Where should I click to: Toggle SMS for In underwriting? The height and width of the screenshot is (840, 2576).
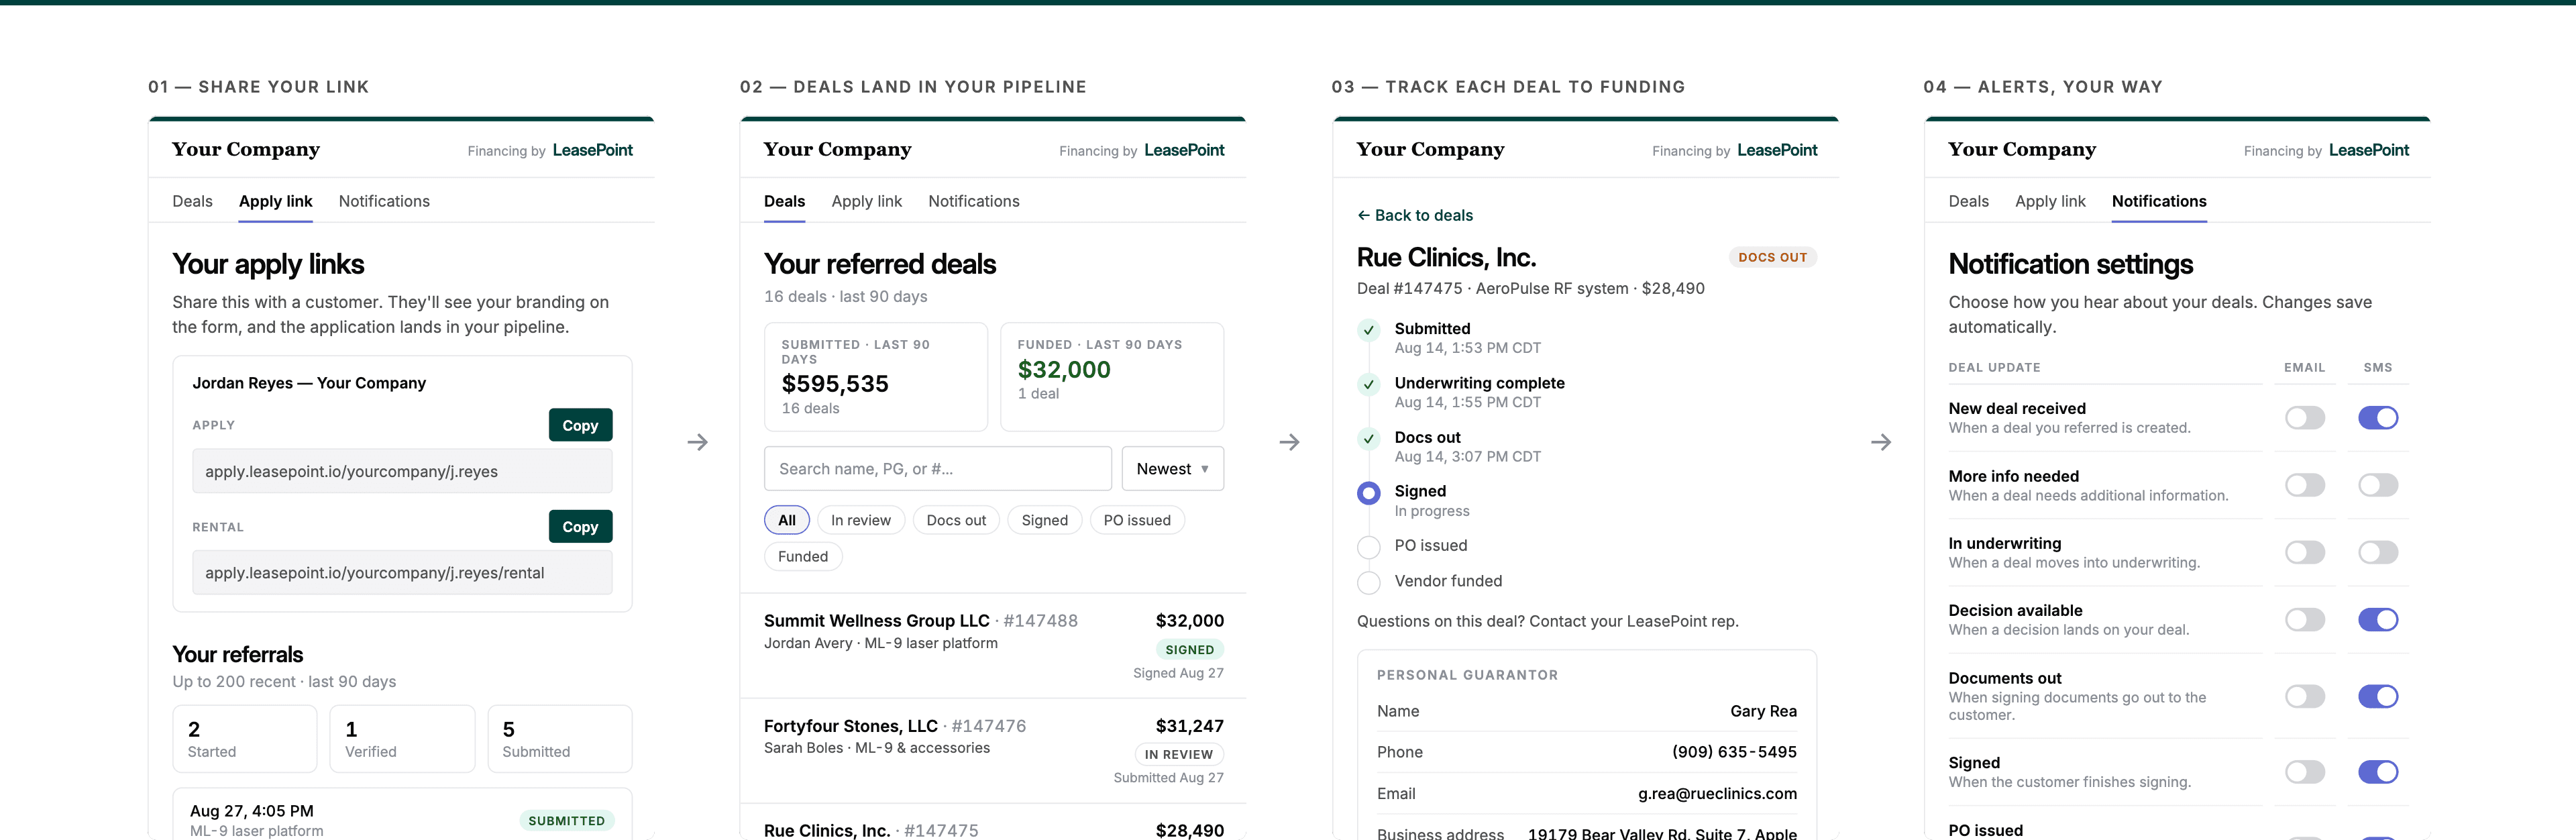click(2378, 552)
